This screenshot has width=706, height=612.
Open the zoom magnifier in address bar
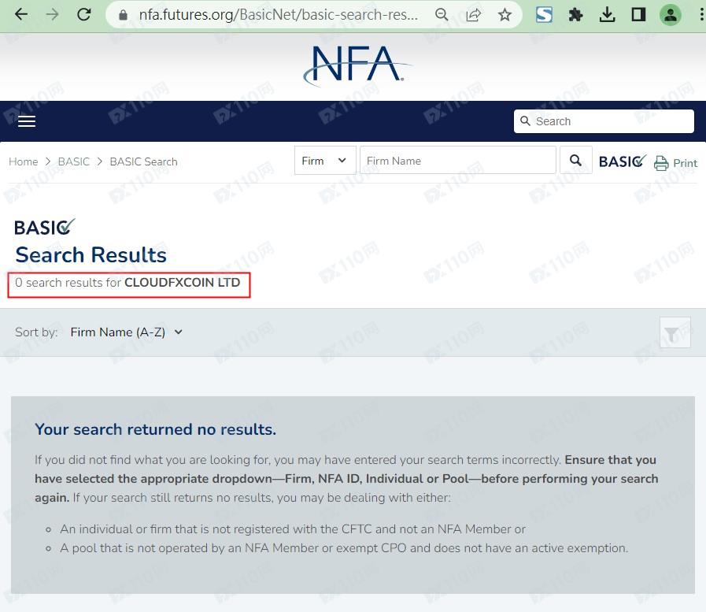click(442, 15)
